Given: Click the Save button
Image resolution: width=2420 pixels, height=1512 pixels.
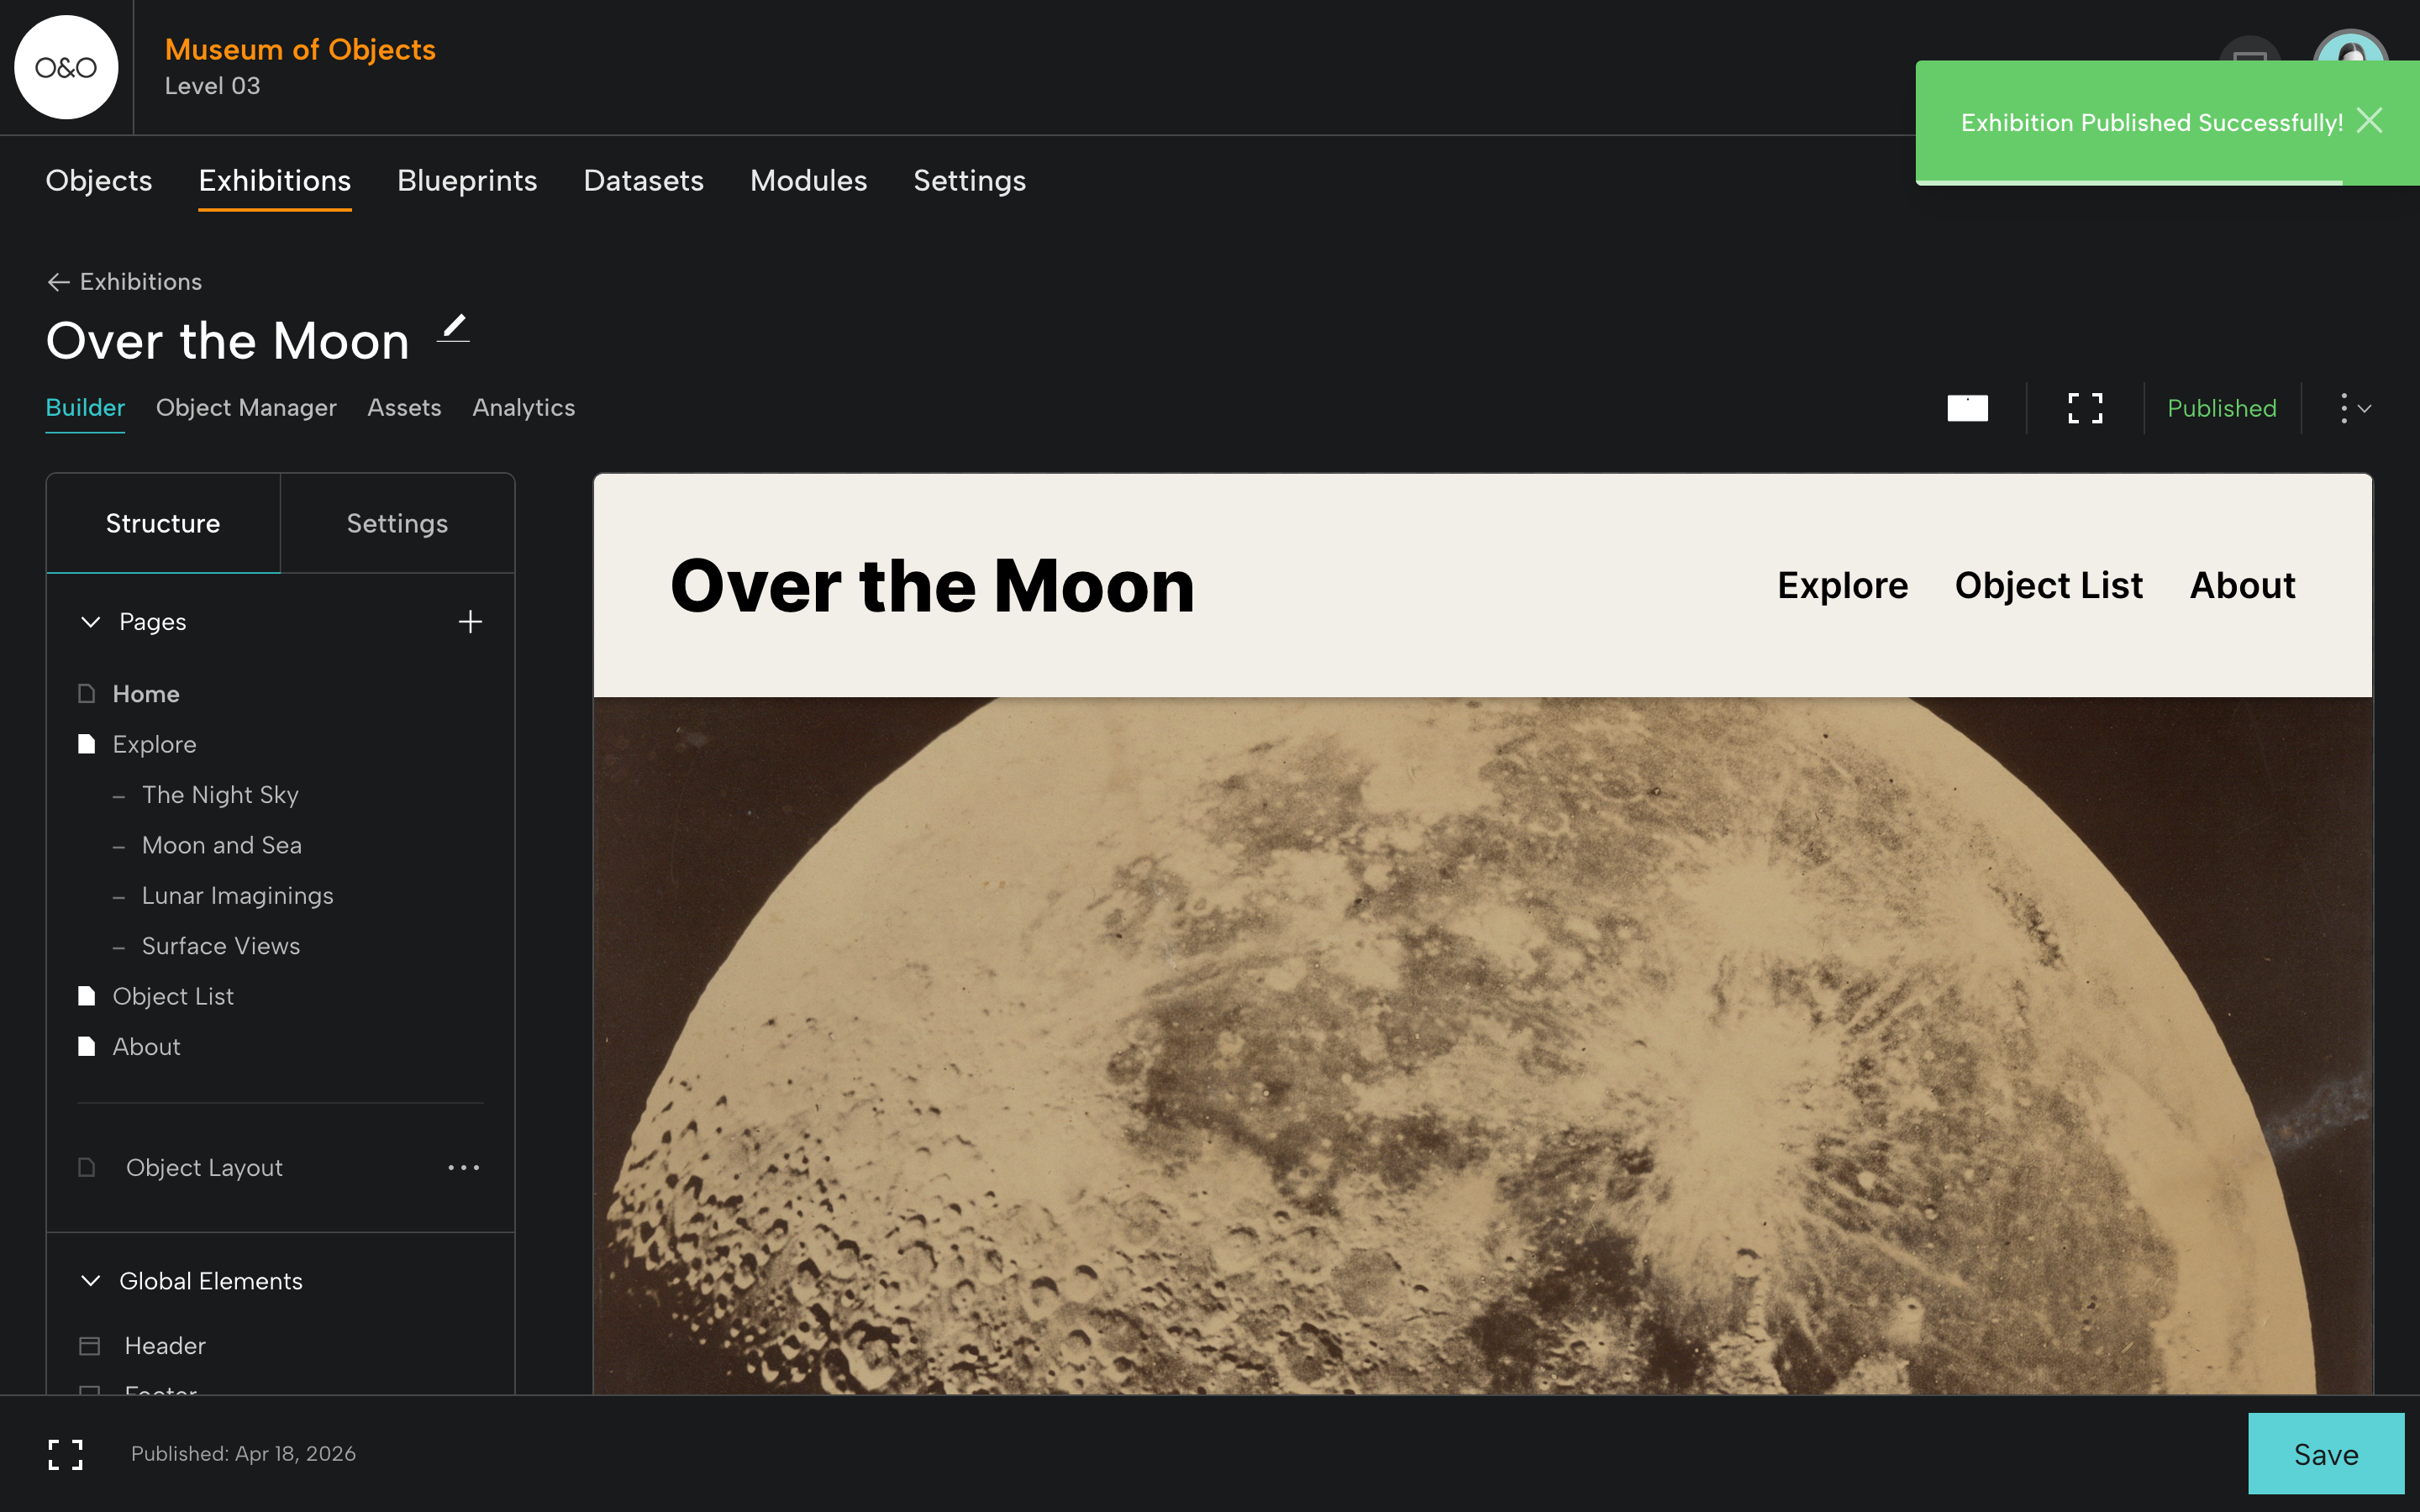Looking at the screenshot, I should 2326,1454.
